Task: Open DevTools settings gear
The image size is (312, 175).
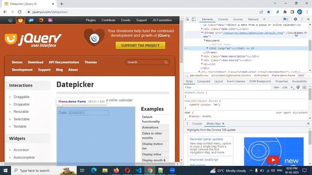Action: [295, 19]
